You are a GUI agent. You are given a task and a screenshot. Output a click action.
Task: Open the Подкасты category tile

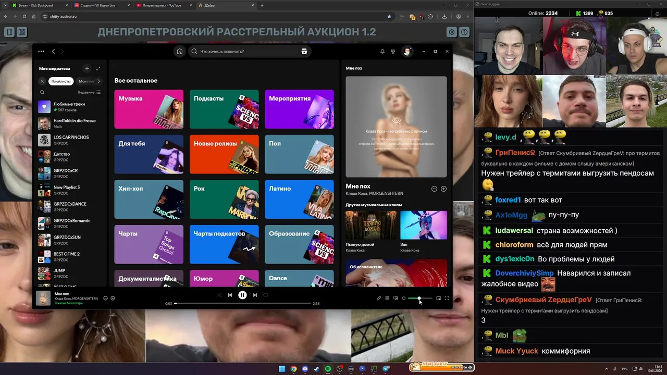point(224,109)
